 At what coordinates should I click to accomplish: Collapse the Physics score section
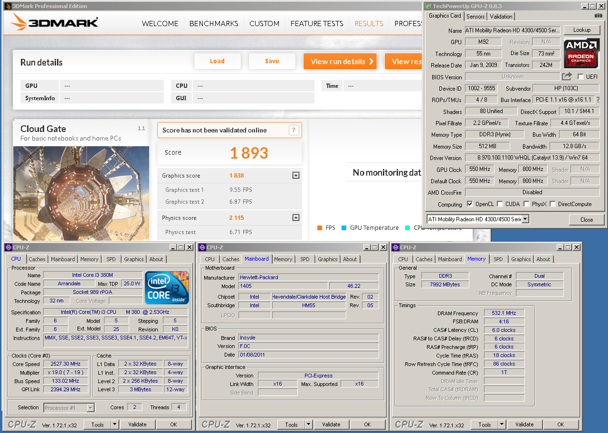point(296,218)
